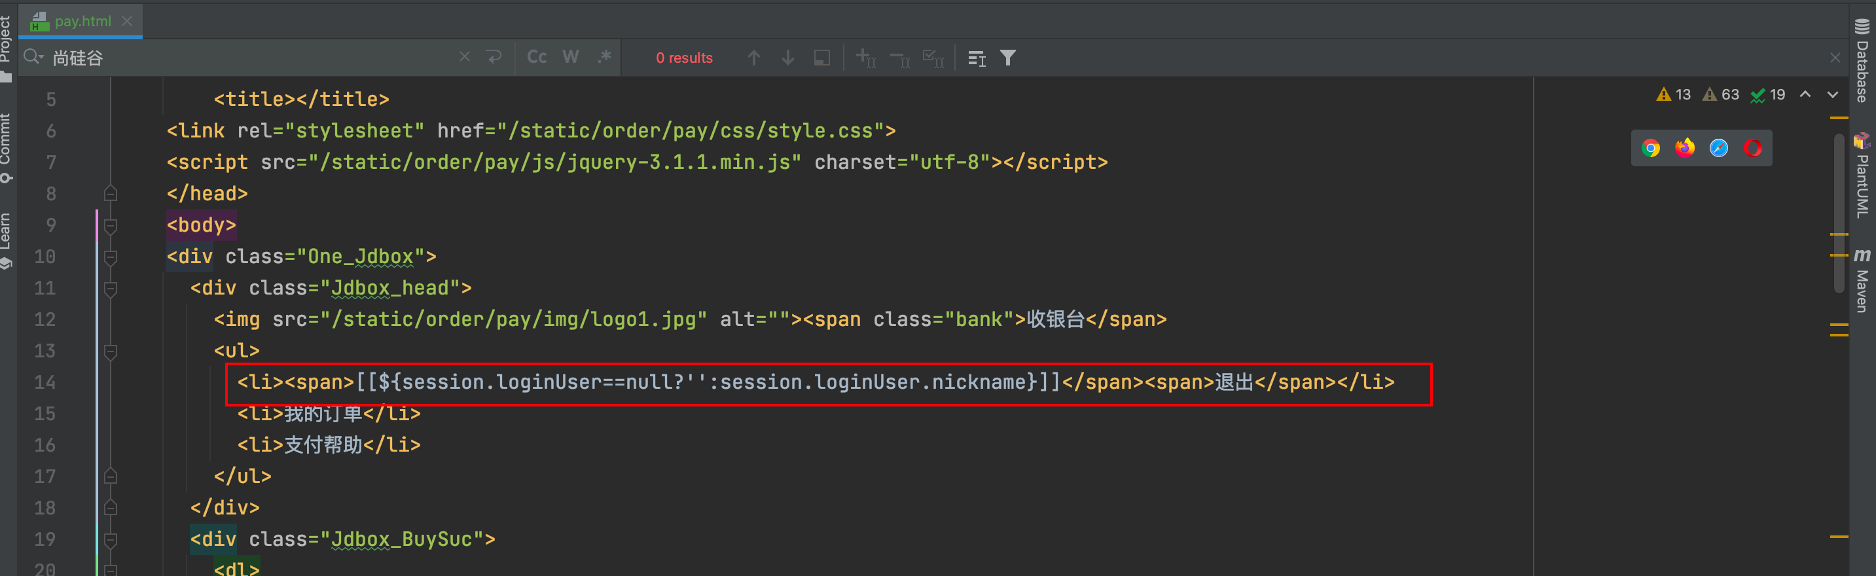Unselect the last occurrence
Viewport: 1876px width, 576px height.
900,58
